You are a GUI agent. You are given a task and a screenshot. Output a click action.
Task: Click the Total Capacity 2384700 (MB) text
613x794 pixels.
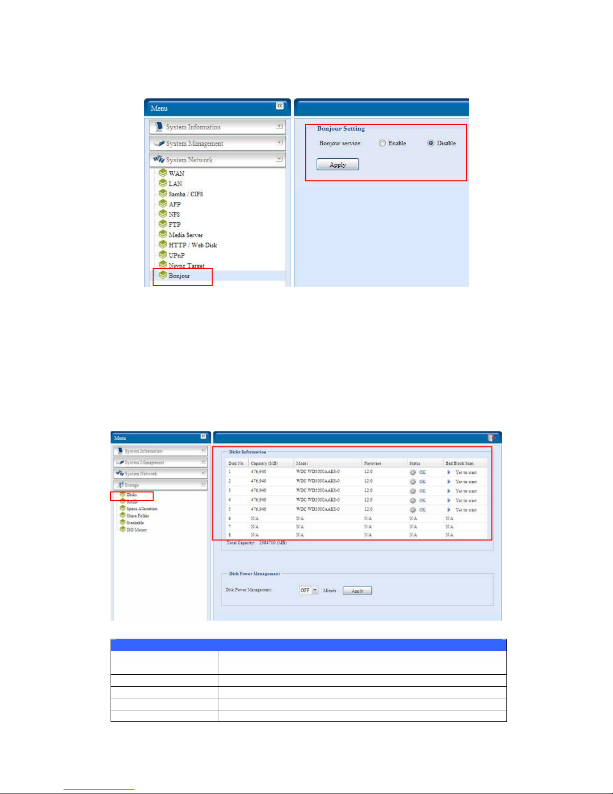pyautogui.click(x=257, y=543)
